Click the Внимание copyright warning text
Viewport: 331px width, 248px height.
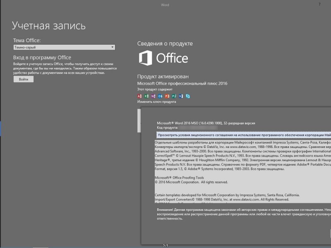[244, 214]
